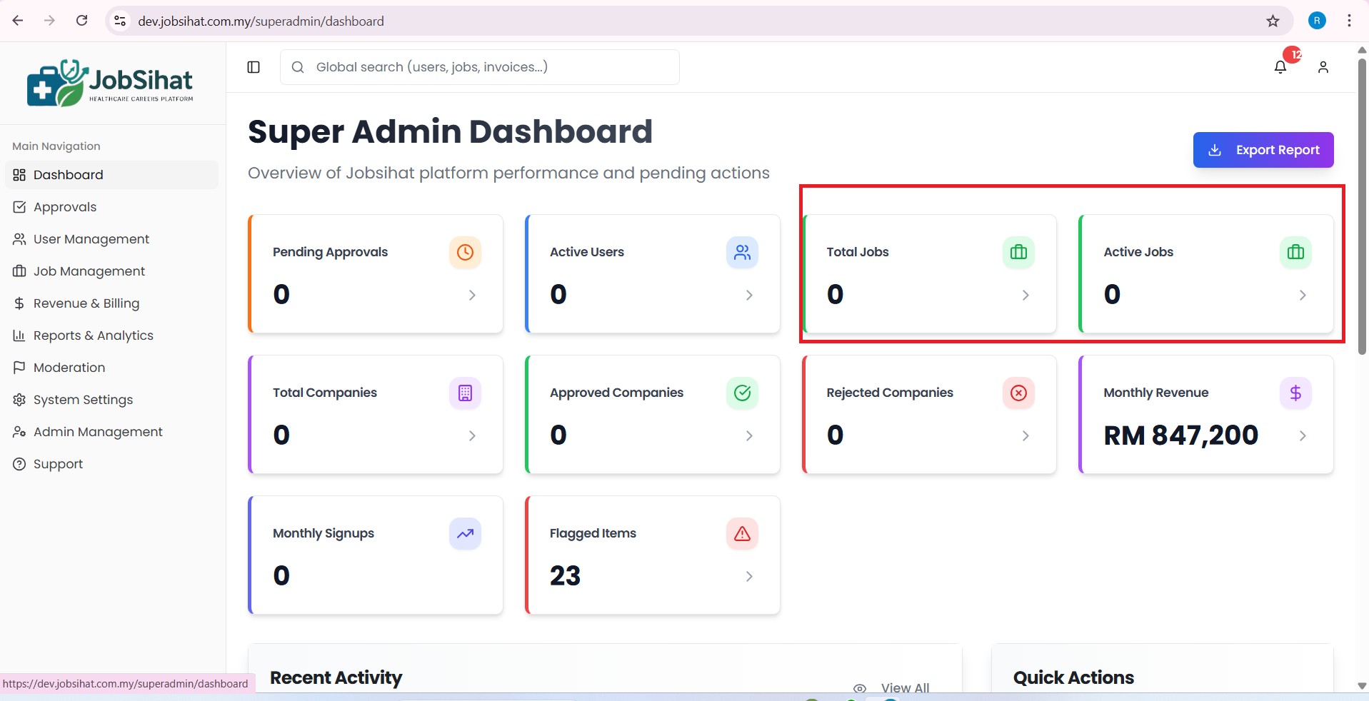This screenshot has height=701, width=1369.
Task: Expand the Approved Companies card chevron
Action: click(x=748, y=435)
